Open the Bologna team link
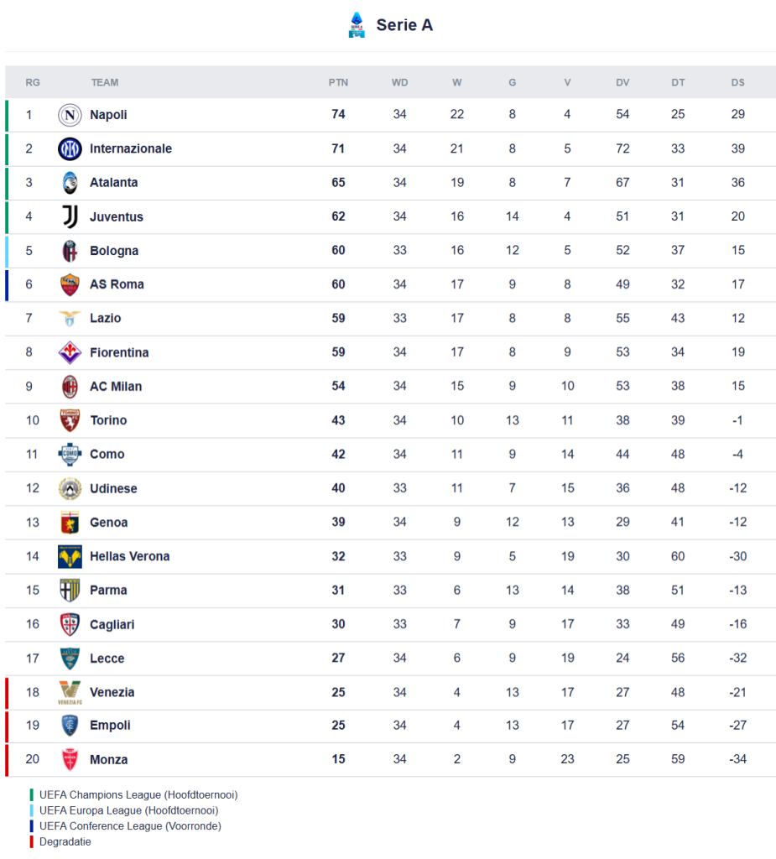 point(114,251)
